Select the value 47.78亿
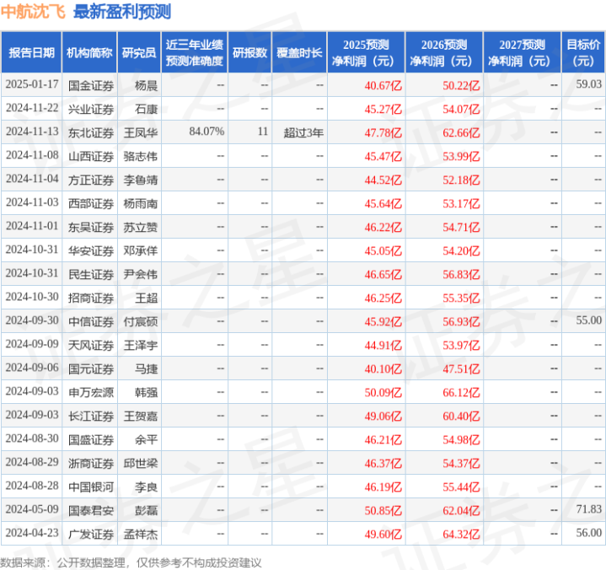Viewport: 606px width, 570px height. pyautogui.click(x=383, y=132)
